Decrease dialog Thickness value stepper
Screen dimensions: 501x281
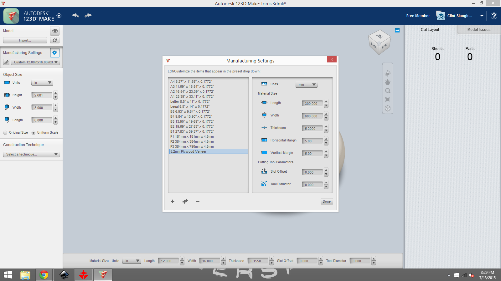pyautogui.click(x=326, y=131)
